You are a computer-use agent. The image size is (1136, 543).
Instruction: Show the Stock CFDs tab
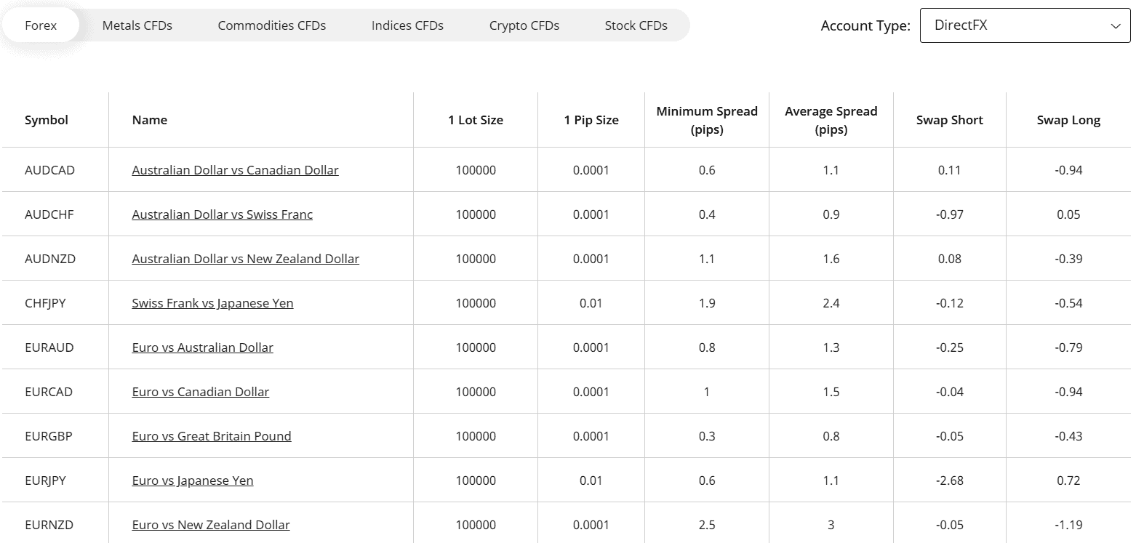pos(636,25)
